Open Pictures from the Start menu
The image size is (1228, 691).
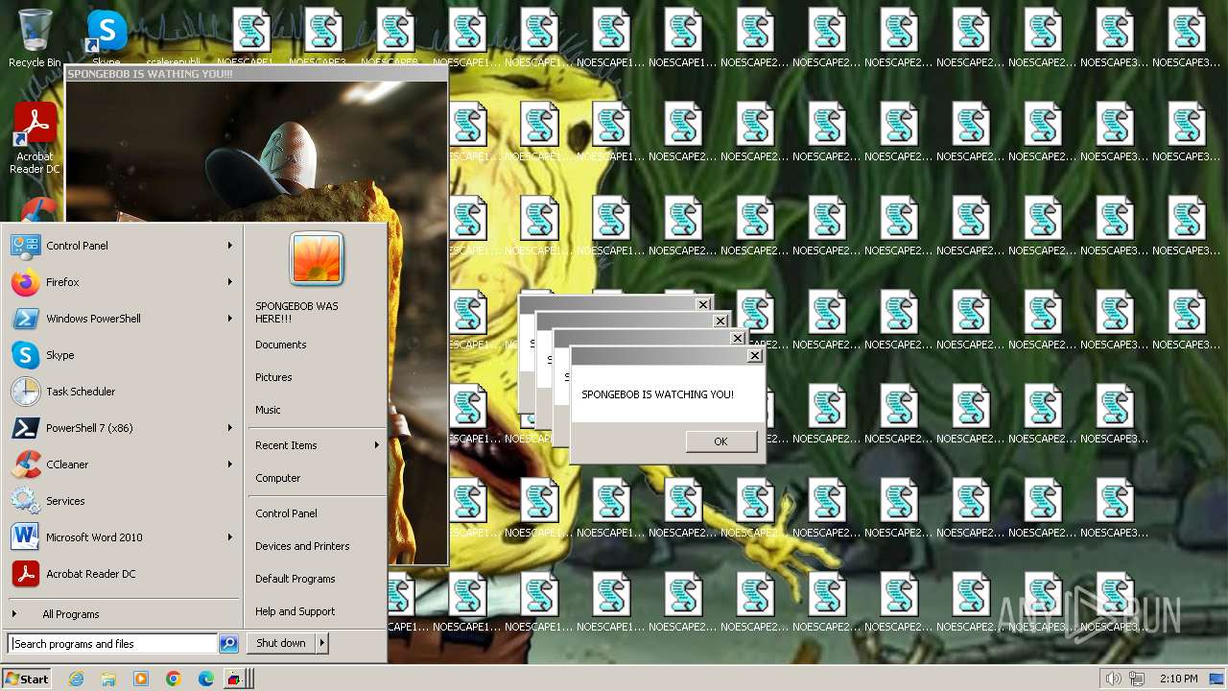point(316,377)
